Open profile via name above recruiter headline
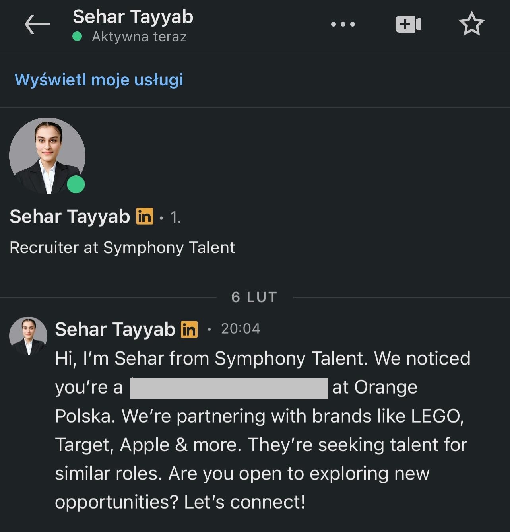The height and width of the screenshot is (532, 510). tap(70, 217)
